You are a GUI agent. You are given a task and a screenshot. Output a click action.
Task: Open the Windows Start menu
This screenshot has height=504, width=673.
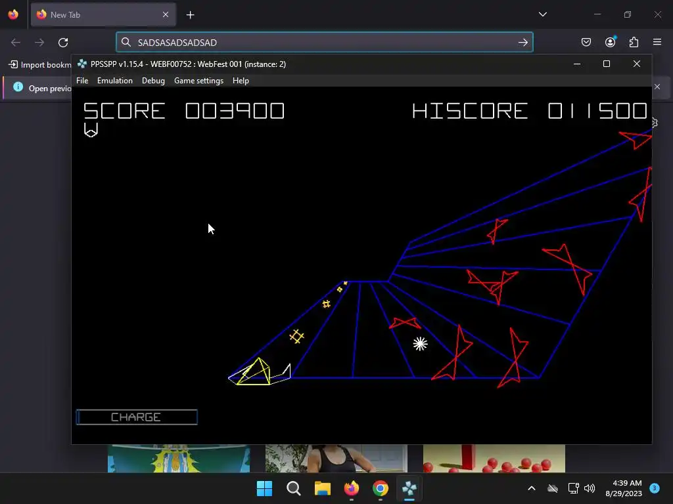(x=264, y=488)
